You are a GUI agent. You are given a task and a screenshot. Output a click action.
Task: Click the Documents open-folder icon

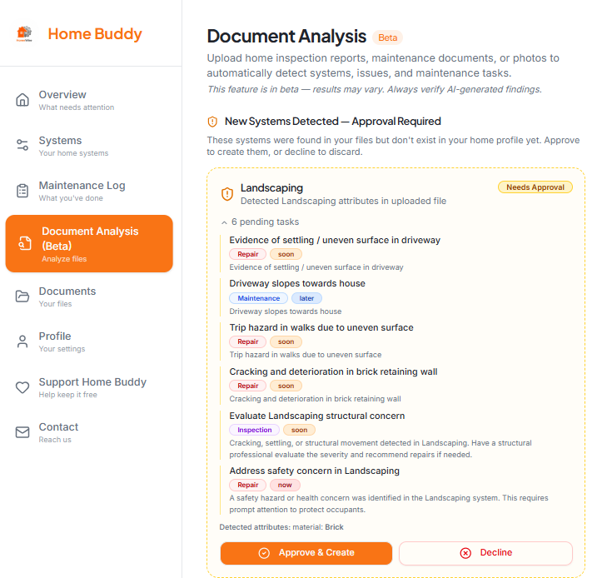[x=22, y=296]
